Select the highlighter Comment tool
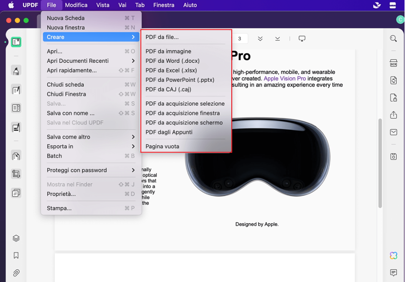This screenshot has width=405, height=282. pos(16,71)
